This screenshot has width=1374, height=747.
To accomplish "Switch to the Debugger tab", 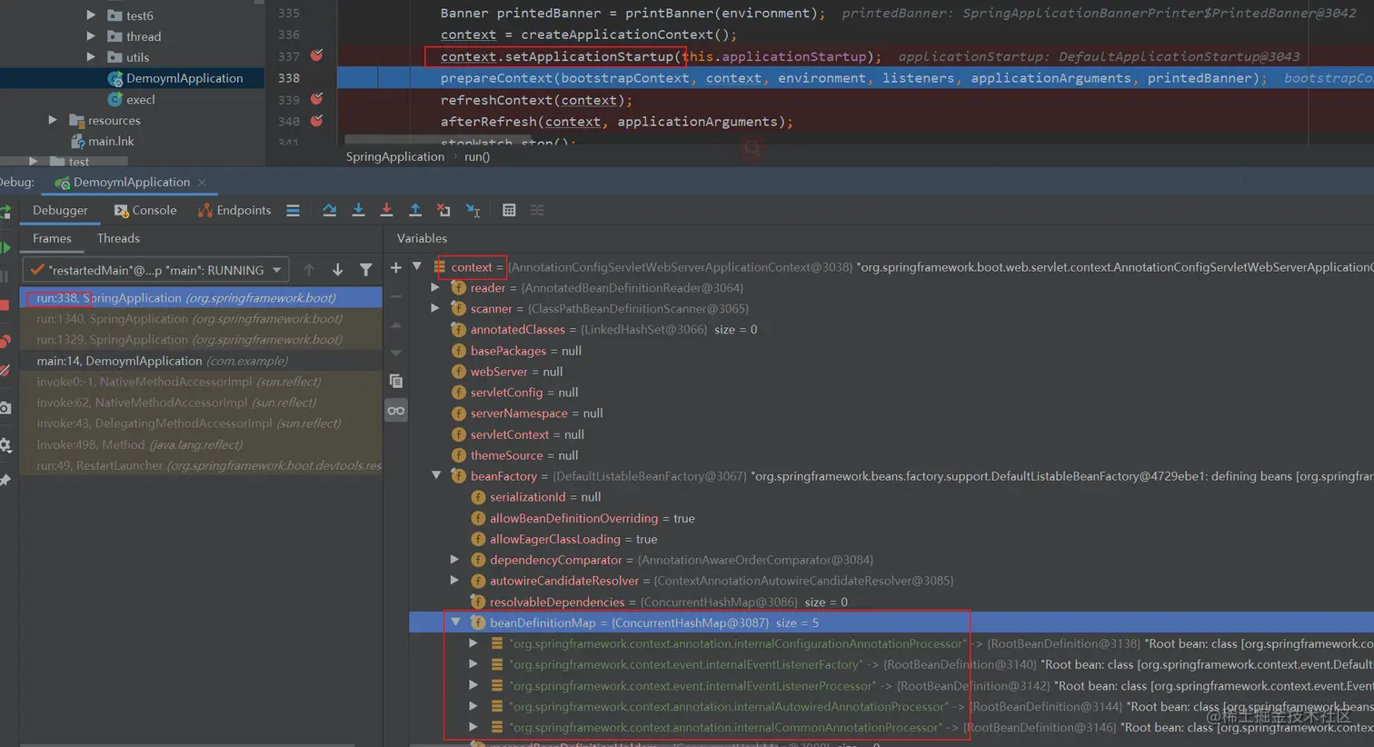I will [60, 211].
